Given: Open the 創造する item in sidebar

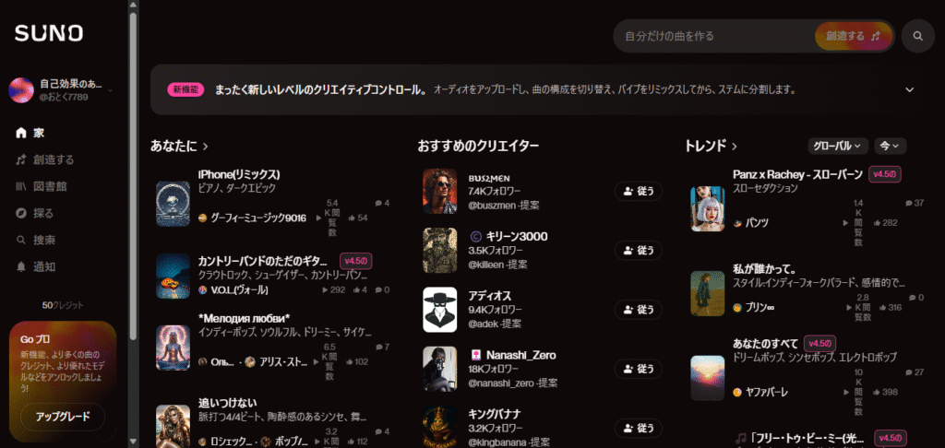Looking at the screenshot, I should pyautogui.click(x=44, y=159).
